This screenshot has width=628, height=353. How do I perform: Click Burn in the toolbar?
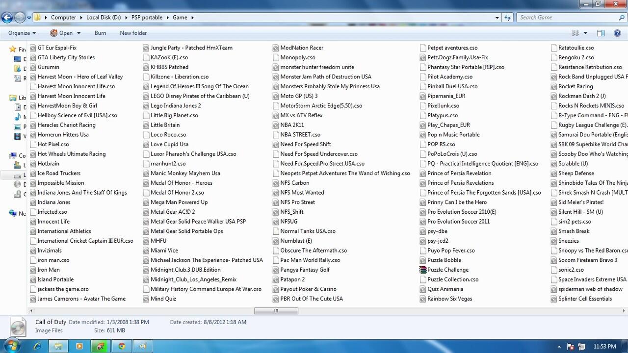[100, 33]
